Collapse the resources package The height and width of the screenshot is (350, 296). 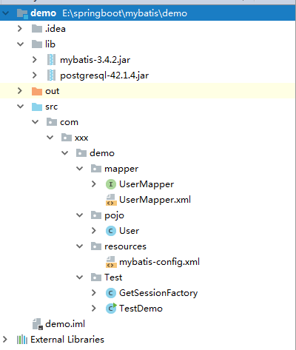point(80,246)
